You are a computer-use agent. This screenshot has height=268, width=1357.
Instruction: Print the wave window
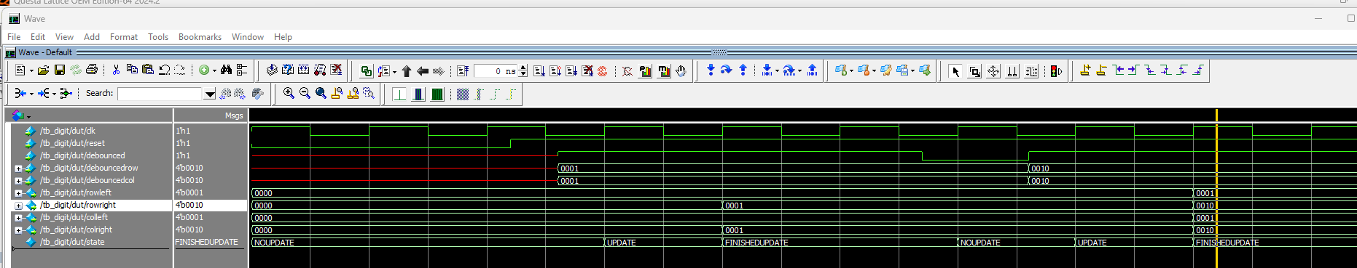[x=92, y=70]
